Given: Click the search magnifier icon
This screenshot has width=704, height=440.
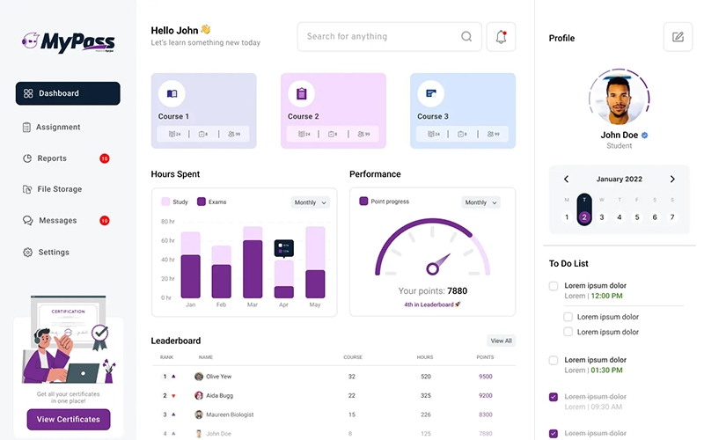Looking at the screenshot, I should click(466, 37).
